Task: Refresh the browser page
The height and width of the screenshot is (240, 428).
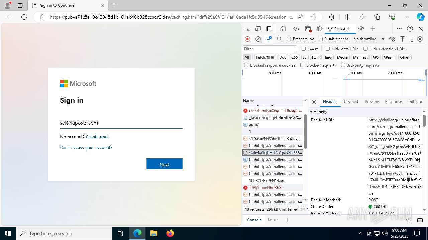Action: (24, 17)
